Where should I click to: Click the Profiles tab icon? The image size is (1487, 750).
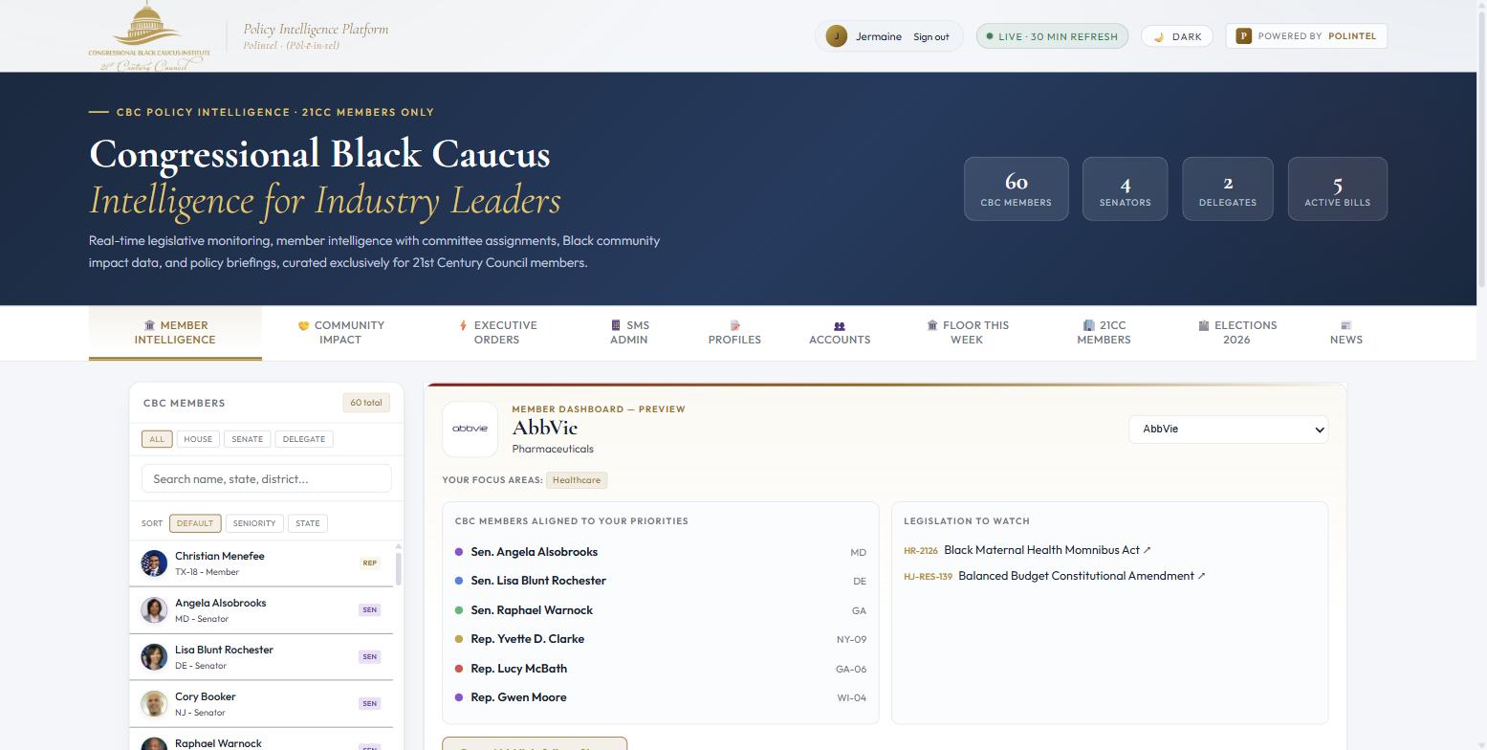point(734,325)
